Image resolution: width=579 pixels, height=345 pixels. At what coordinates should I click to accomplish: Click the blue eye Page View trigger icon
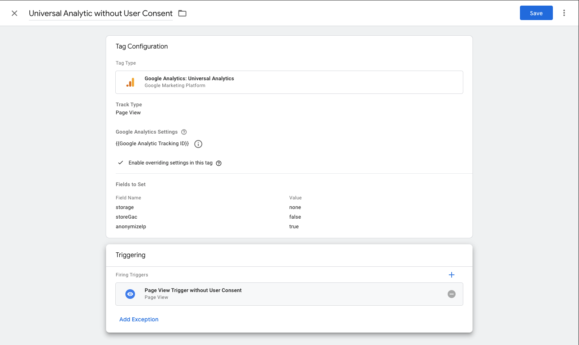coord(130,294)
